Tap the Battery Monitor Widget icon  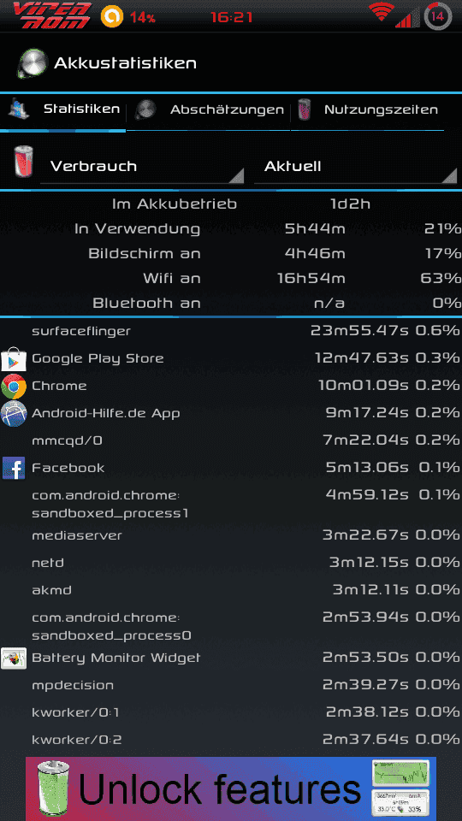coord(14,659)
